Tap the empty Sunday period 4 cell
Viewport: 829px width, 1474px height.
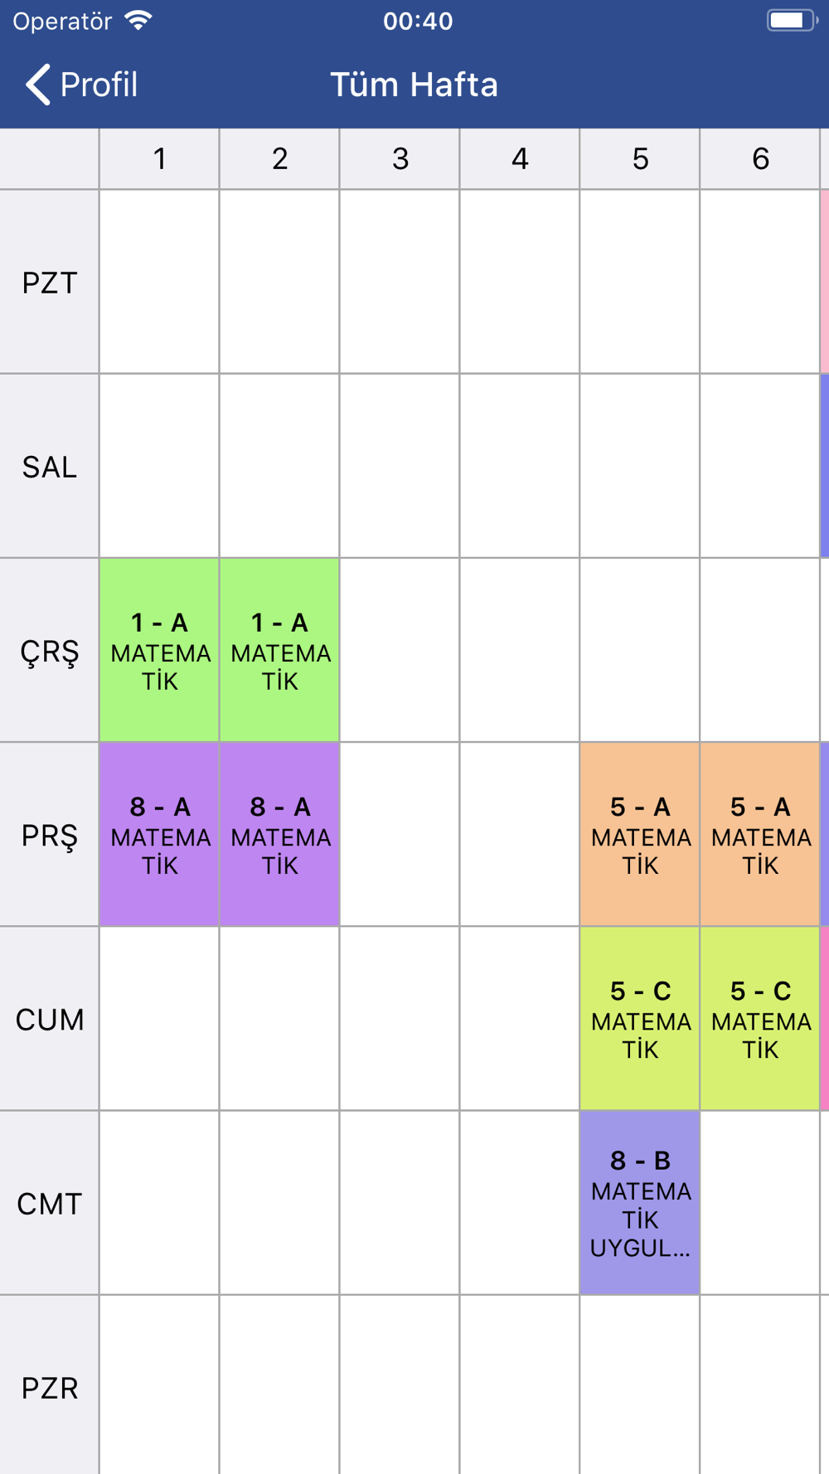click(520, 1384)
